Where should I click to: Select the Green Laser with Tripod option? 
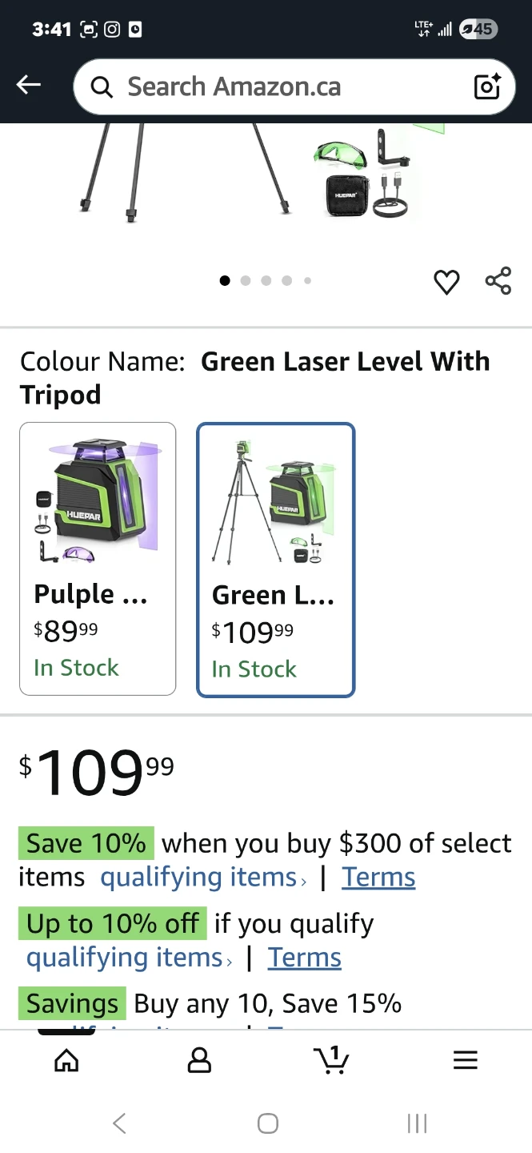tap(275, 560)
